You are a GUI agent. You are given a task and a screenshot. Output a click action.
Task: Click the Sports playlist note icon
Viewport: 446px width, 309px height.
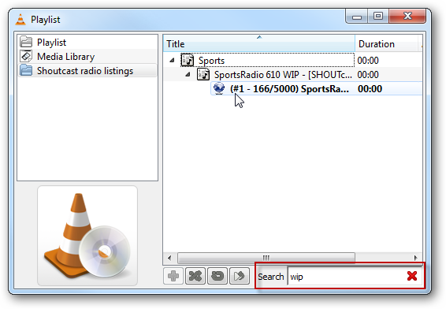tap(188, 60)
